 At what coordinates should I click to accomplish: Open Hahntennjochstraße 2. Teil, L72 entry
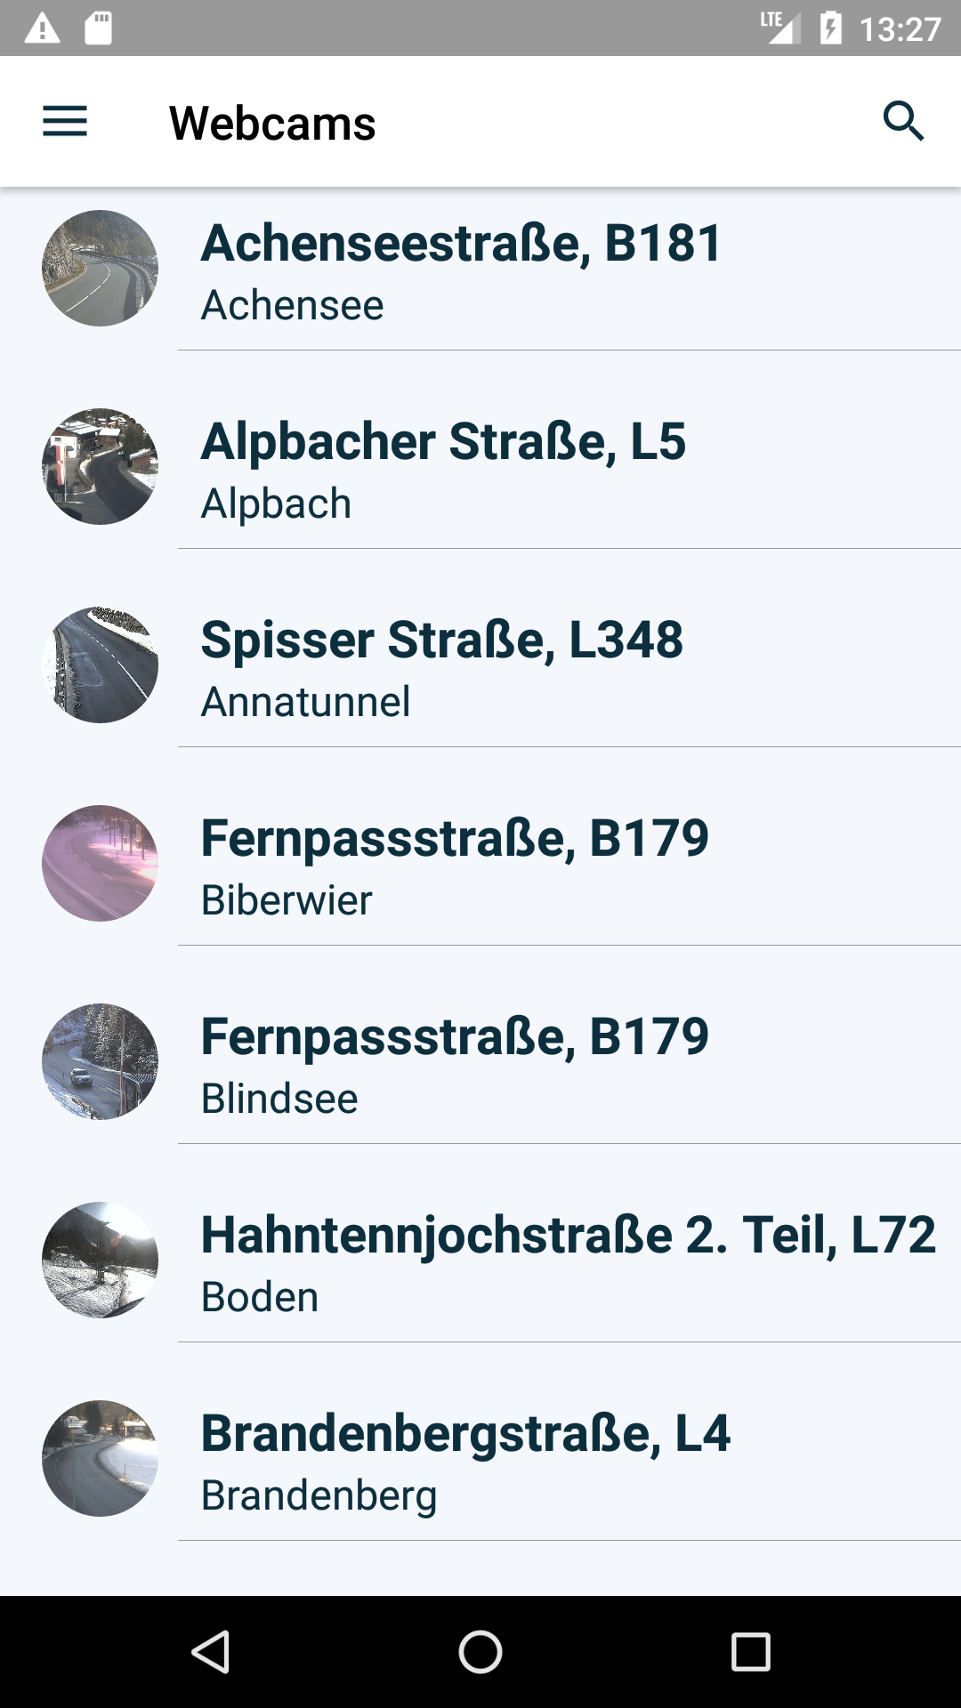pos(480,1261)
